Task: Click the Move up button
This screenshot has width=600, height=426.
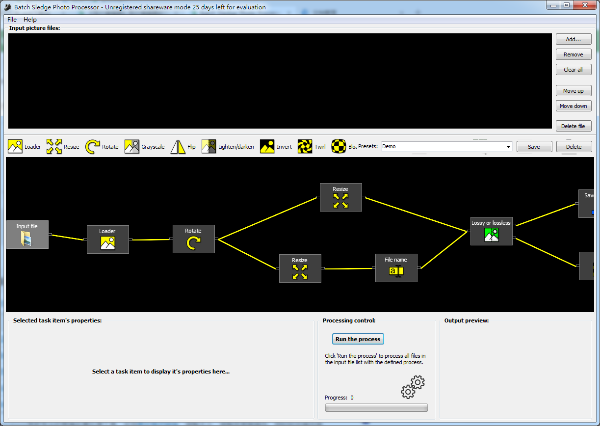Action: point(574,91)
